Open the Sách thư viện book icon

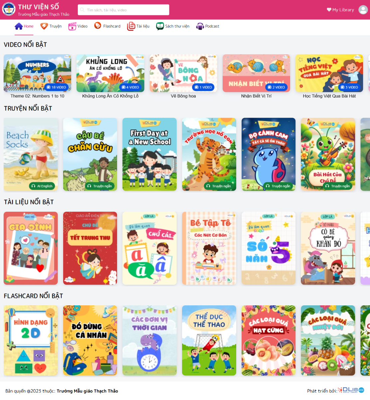click(x=160, y=26)
